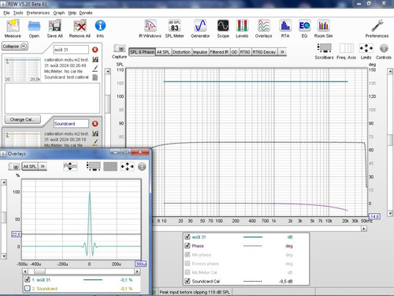Collapse the measurements panel
Screen dimensions: 394x296
point(15,46)
